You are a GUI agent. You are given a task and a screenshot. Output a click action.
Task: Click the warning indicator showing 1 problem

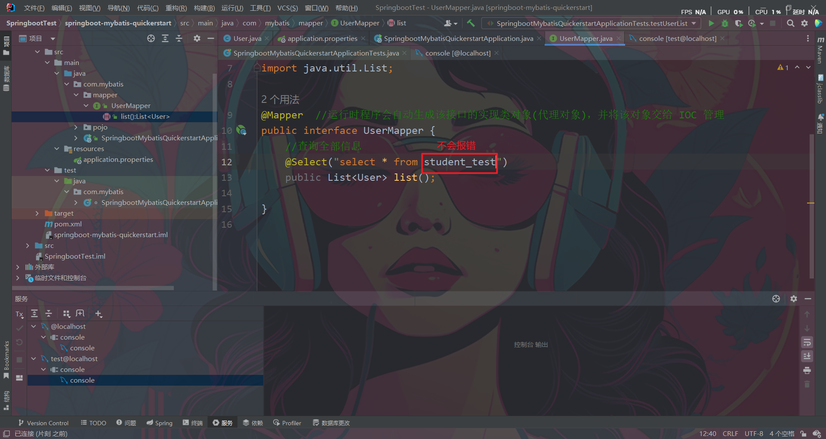click(x=783, y=68)
